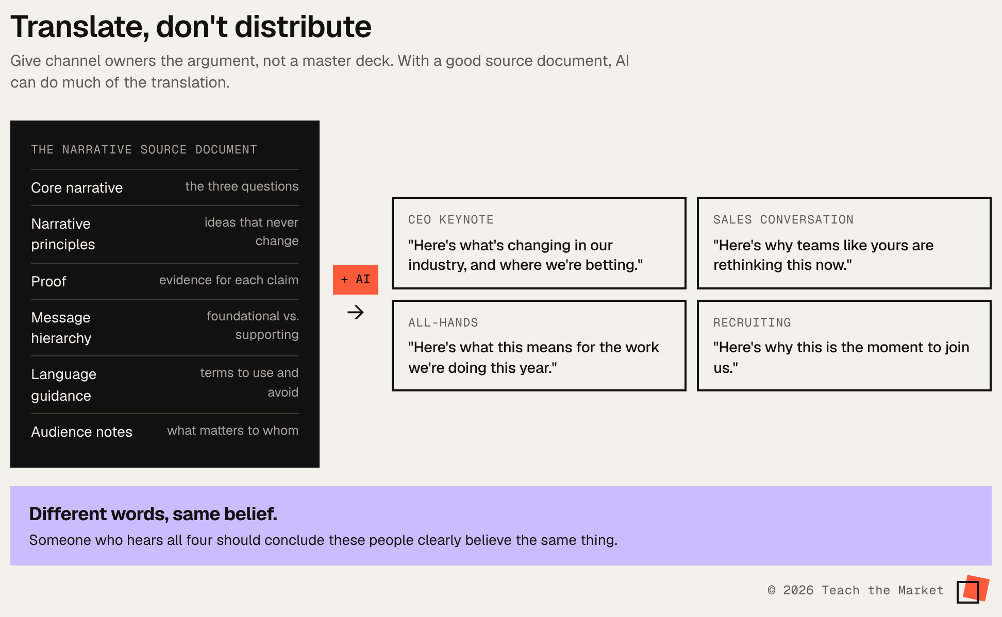Image resolution: width=1002 pixels, height=617 pixels.
Task: Click the quote "Here's what this means for the work"
Action: pos(533,357)
